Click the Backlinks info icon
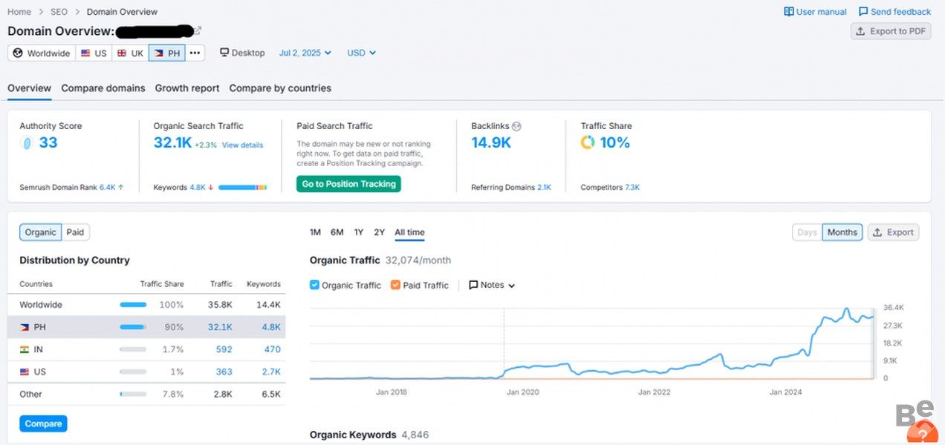Image resolution: width=945 pixels, height=445 pixels. click(517, 126)
